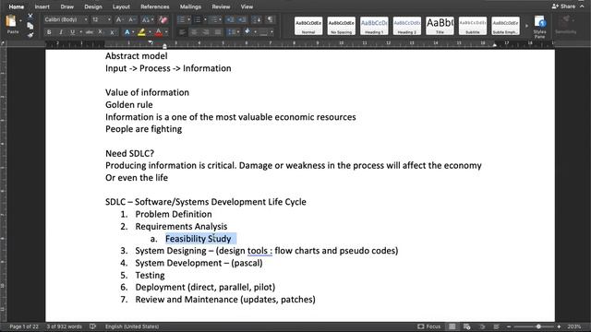Zoom out with minus button
591x332 pixels.
509,326
